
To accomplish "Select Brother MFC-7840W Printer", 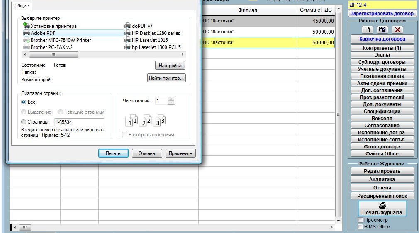I will [57, 40].
